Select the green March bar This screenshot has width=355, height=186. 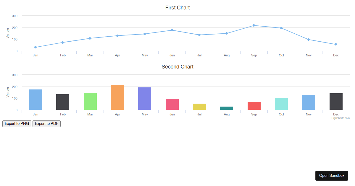click(x=90, y=101)
